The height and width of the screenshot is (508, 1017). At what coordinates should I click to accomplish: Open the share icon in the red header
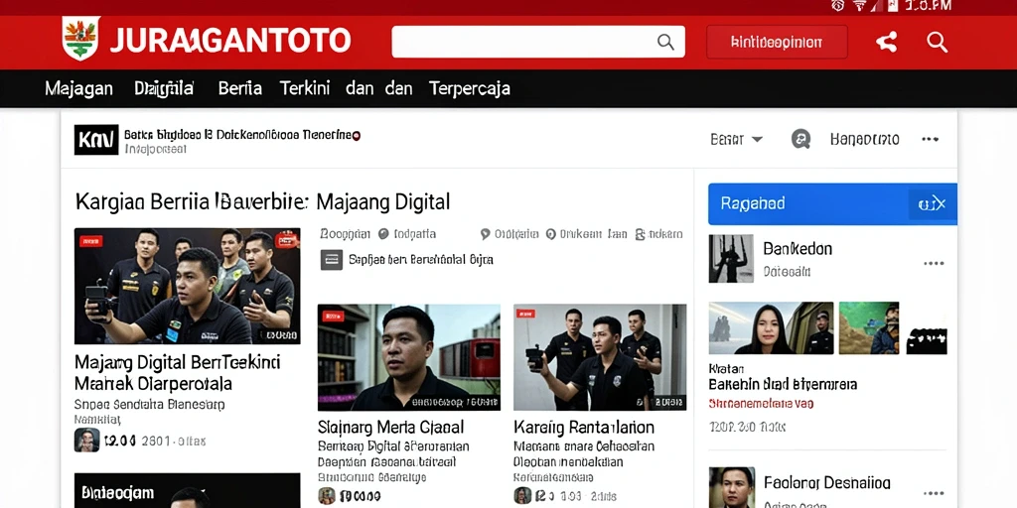(886, 42)
